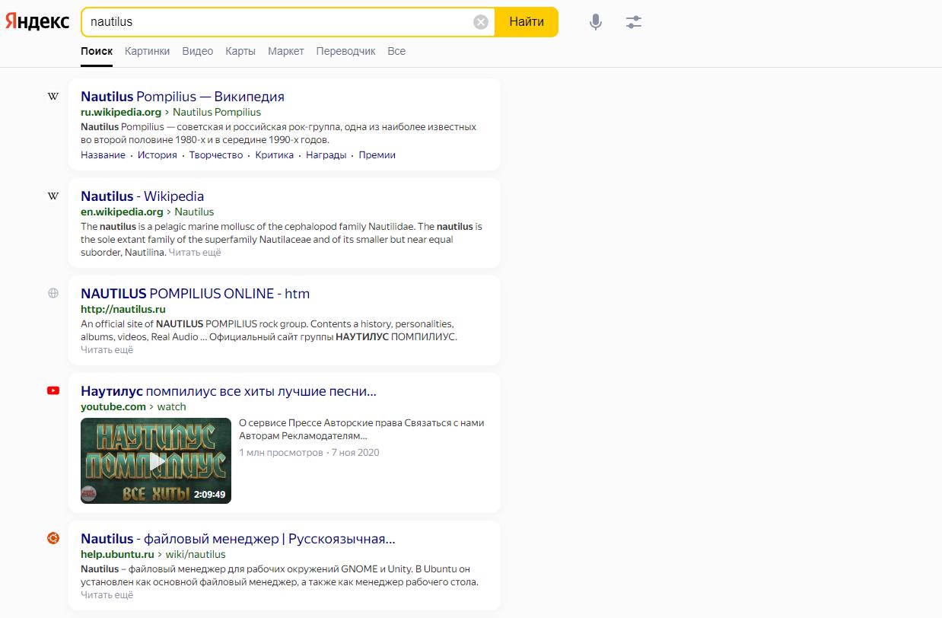This screenshot has height=618, width=942.
Task: Click the wiki/nautilus breadcrumb
Action: point(196,554)
